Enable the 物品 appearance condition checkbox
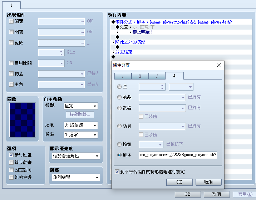The width and height of the screenshot is (256, 200). click(x=11, y=74)
